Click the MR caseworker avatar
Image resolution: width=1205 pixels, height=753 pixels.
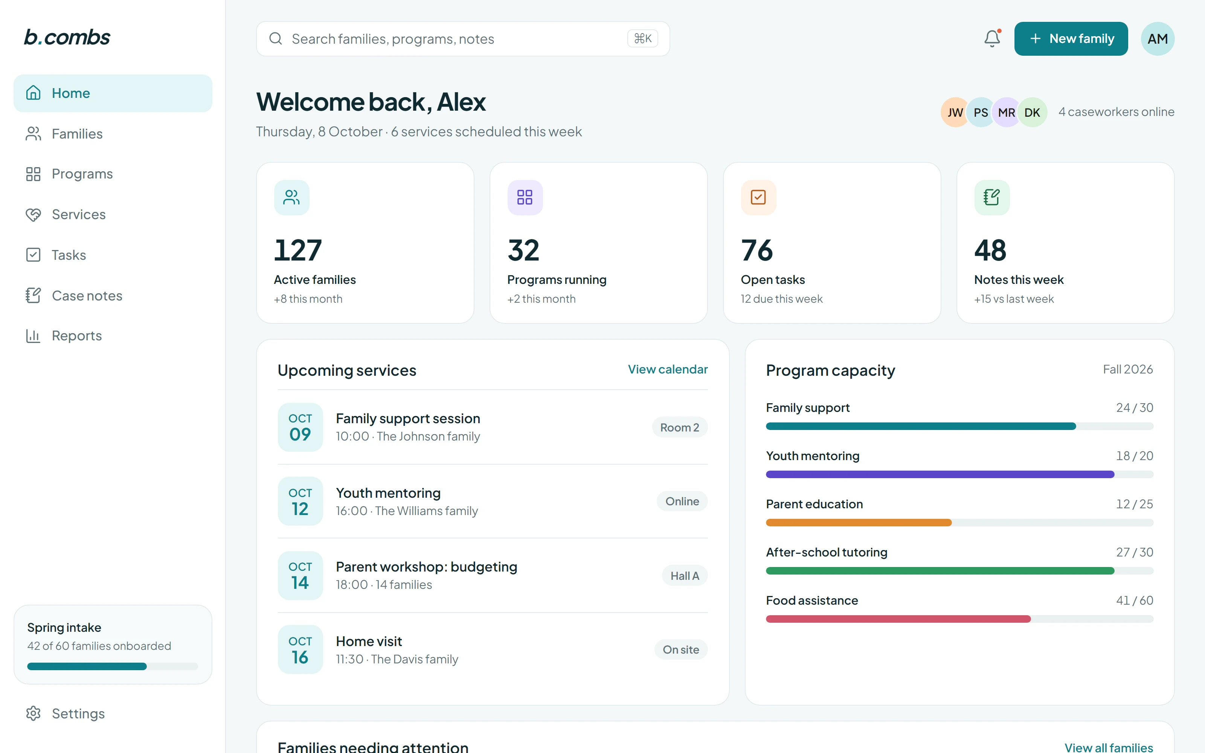pyautogui.click(x=1006, y=112)
